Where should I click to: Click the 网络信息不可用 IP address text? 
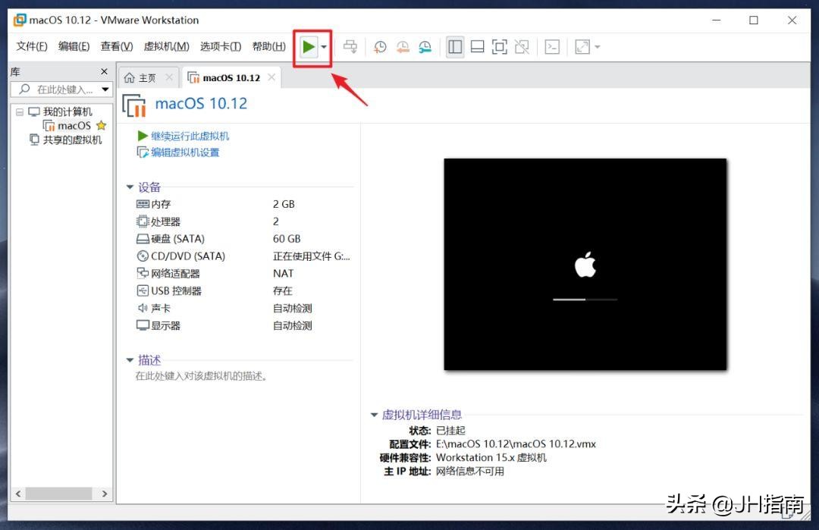(469, 471)
